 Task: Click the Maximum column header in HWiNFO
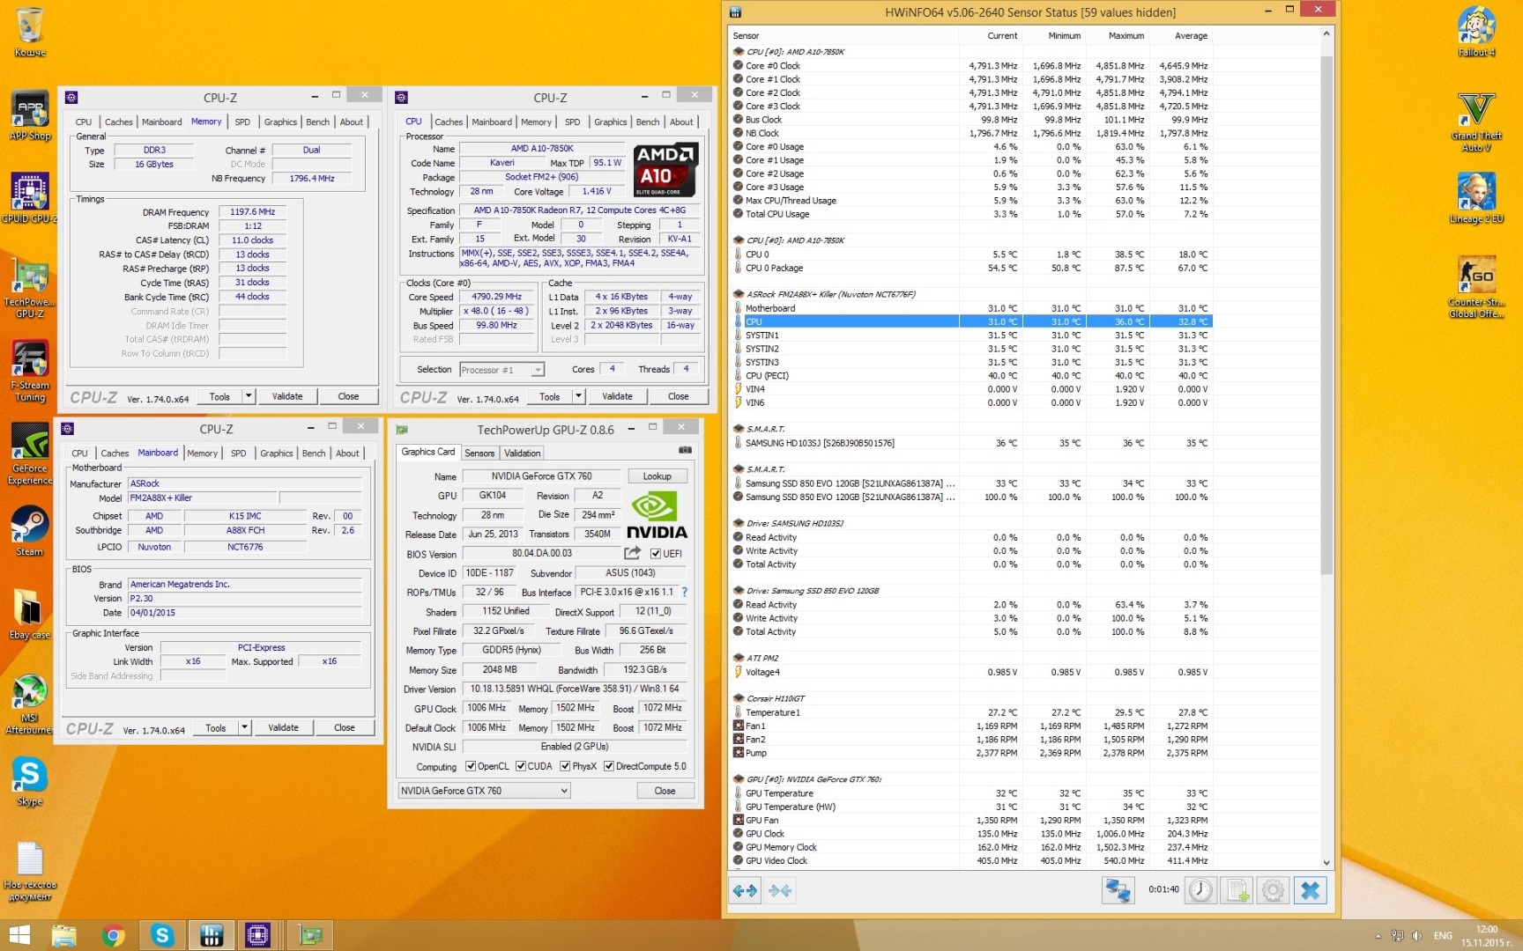(x=1118, y=35)
